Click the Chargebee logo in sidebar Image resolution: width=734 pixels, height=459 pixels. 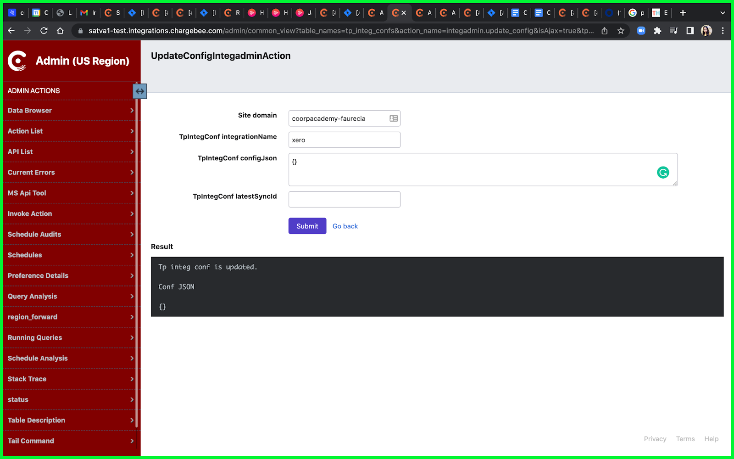[17, 61]
